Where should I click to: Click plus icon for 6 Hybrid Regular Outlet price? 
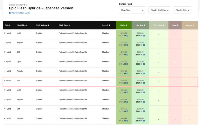(127, 121)
